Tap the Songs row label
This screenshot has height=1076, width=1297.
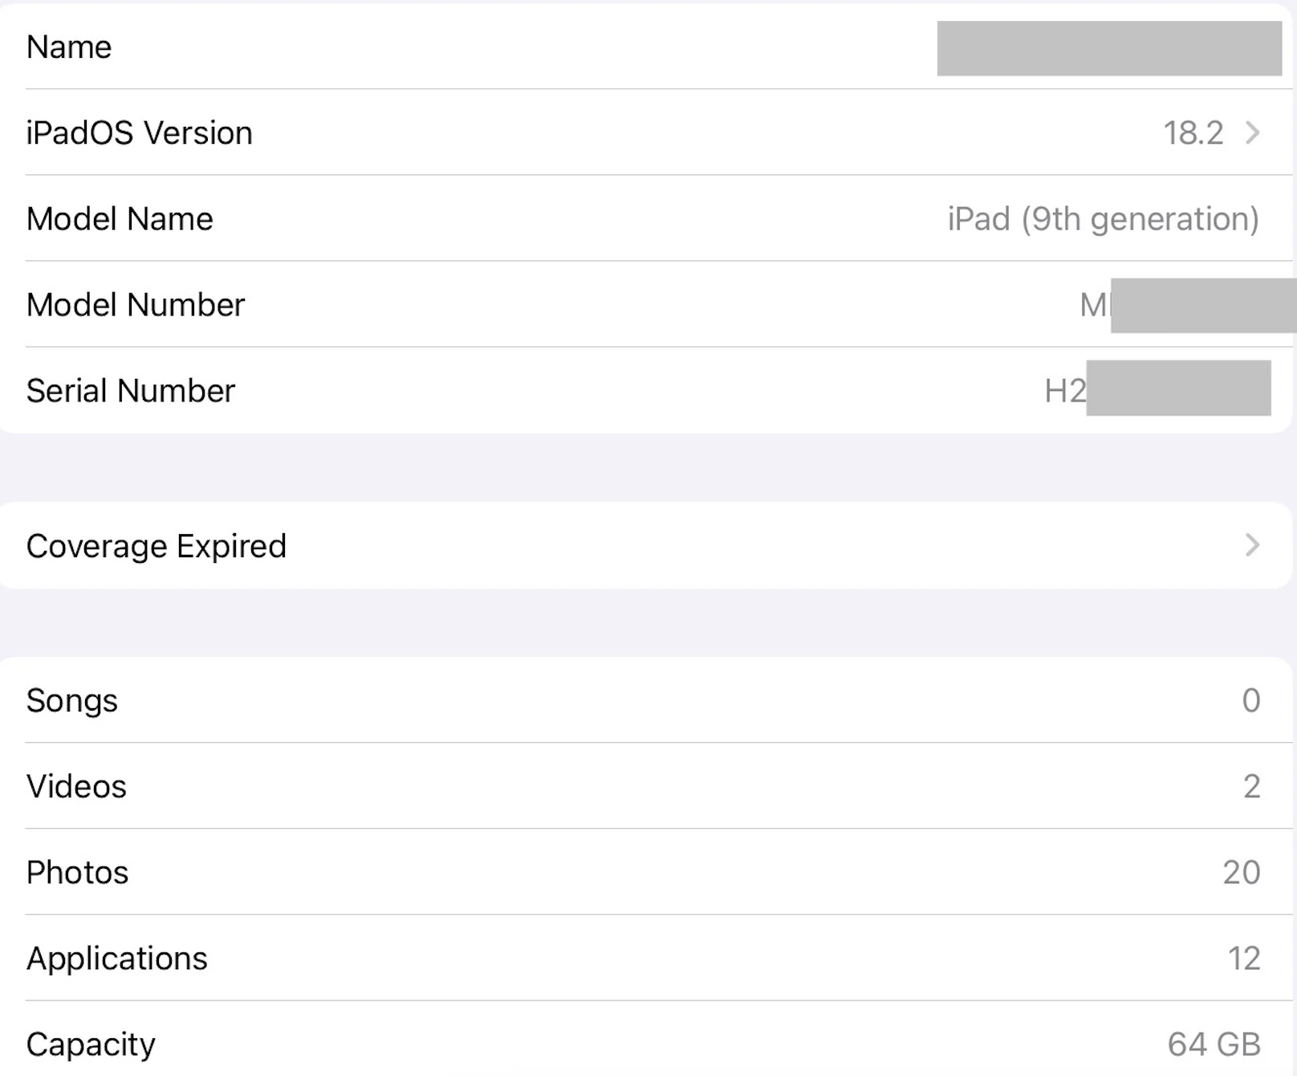coord(72,700)
